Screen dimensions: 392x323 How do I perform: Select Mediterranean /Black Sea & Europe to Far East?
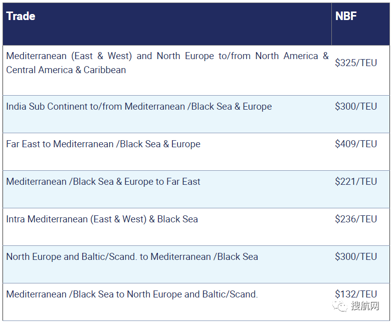tap(103, 182)
